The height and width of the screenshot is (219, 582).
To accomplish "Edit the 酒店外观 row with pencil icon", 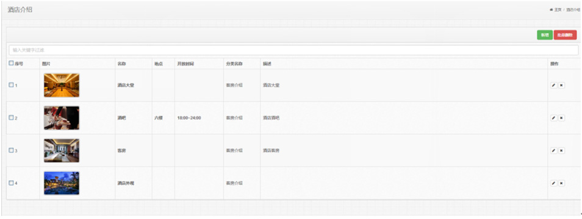I will [x=554, y=182].
